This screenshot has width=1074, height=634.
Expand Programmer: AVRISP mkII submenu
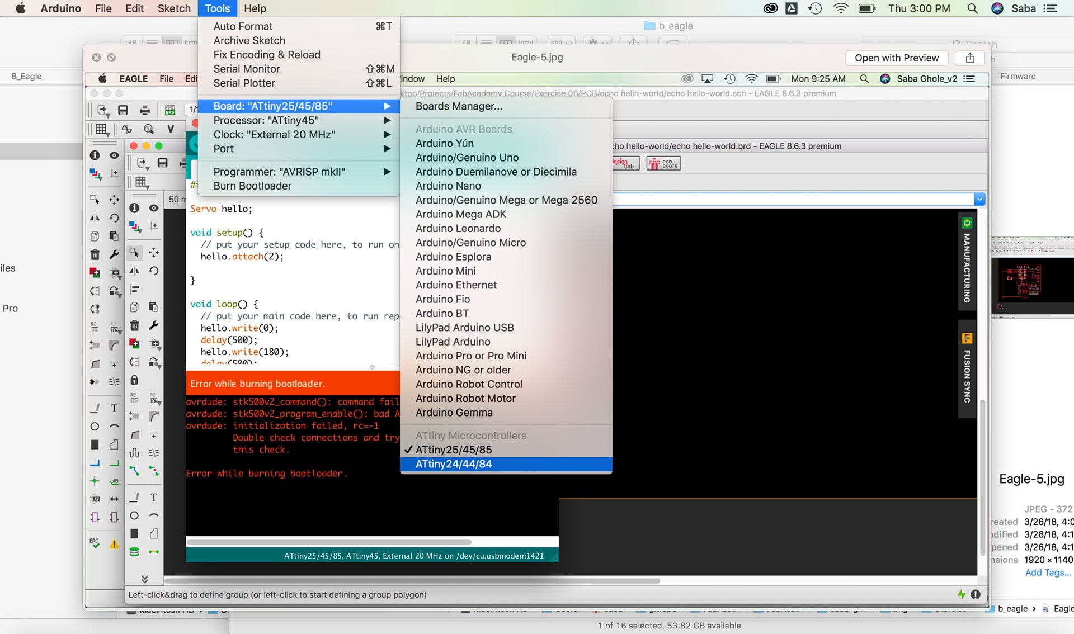tap(299, 172)
